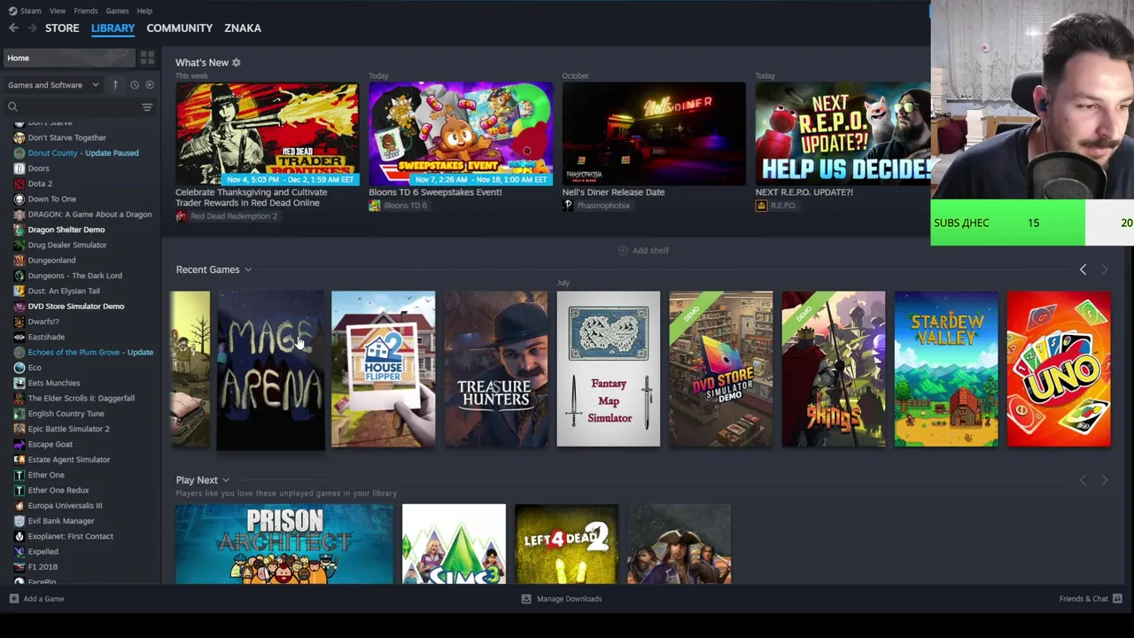This screenshot has height=638, width=1134.
Task: Toggle ready-to-play filter icon
Action: pyautogui.click(x=149, y=85)
